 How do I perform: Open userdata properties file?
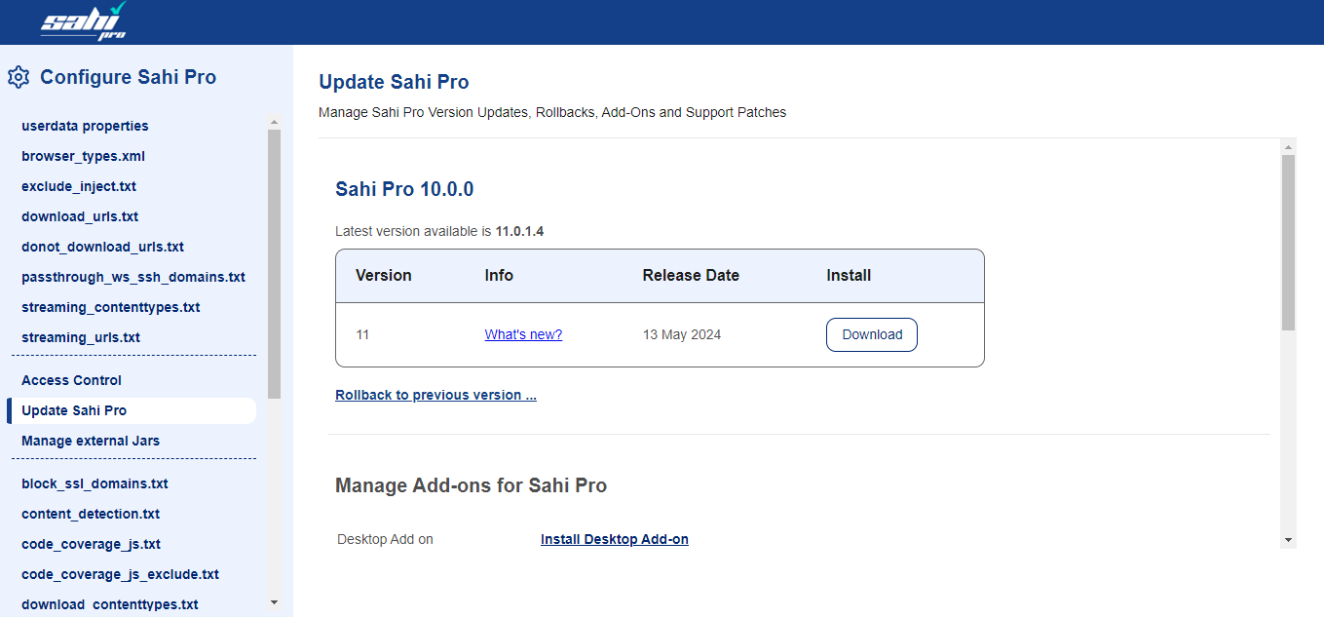click(85, 126)
